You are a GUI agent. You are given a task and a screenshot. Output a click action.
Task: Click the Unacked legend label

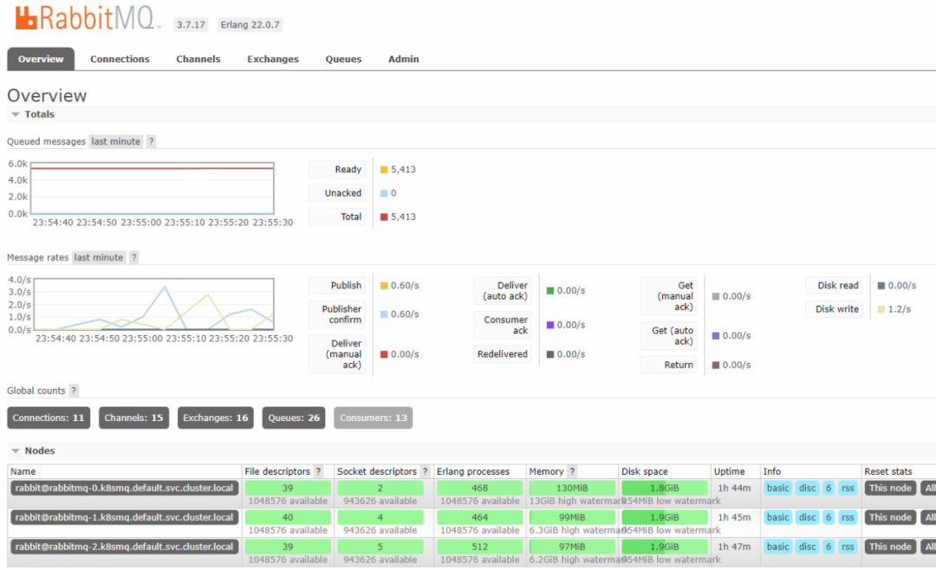(x=337, y=193)
